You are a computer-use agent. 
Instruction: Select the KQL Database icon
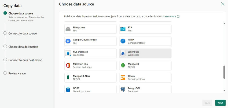(68, 53)
